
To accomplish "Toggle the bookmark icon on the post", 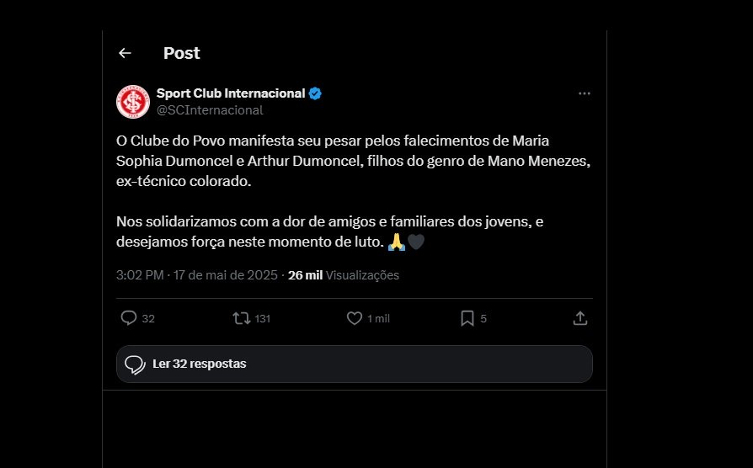I will click(467, 318).
